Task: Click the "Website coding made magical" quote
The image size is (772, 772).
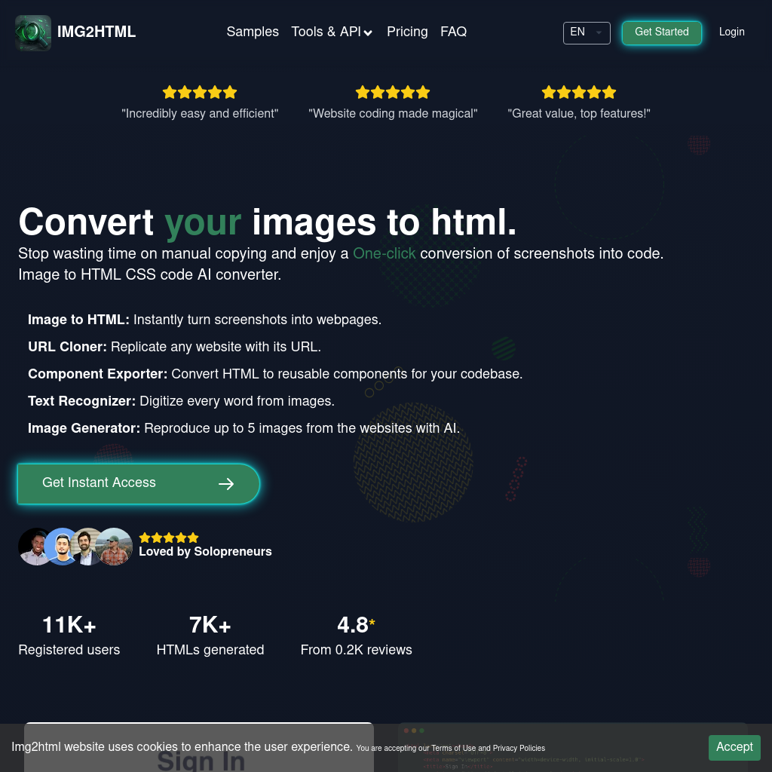Action: [393, 114]
